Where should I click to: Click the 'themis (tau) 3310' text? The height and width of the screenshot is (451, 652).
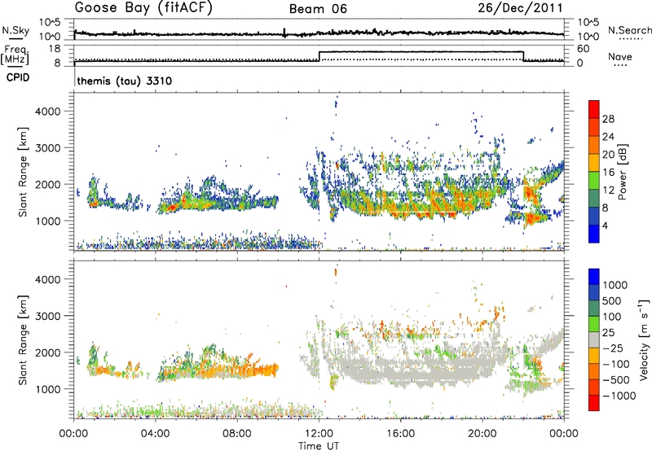click(125, 81)
